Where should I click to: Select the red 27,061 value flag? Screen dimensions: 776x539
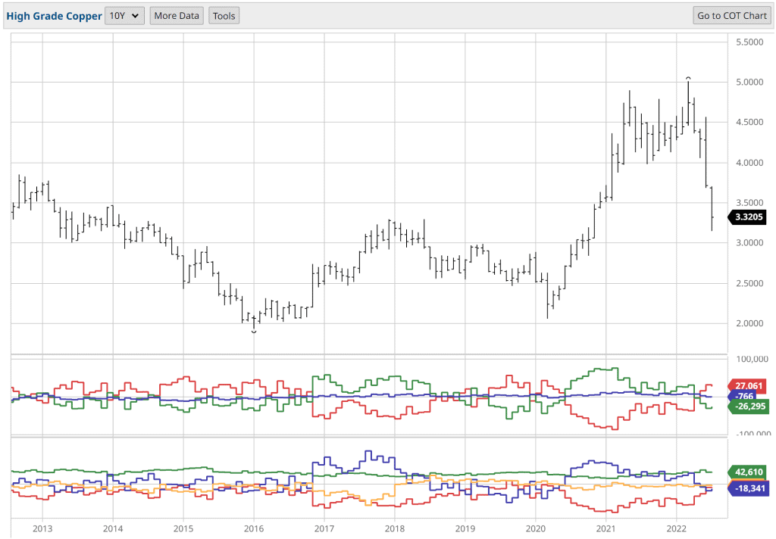coord(747,385)
